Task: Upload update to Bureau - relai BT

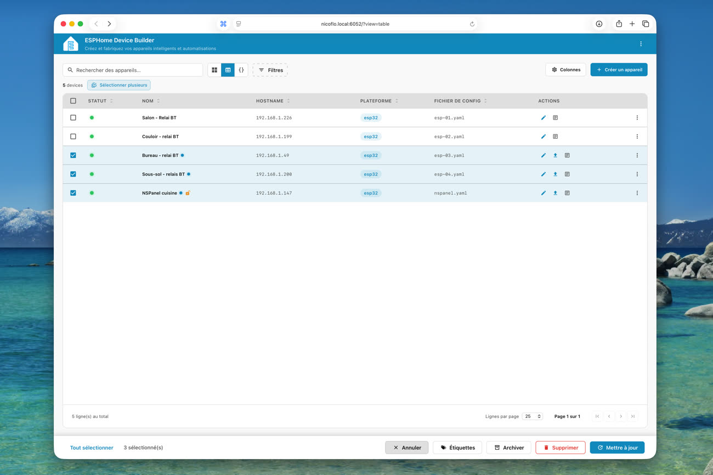Action: pos(555,155)
